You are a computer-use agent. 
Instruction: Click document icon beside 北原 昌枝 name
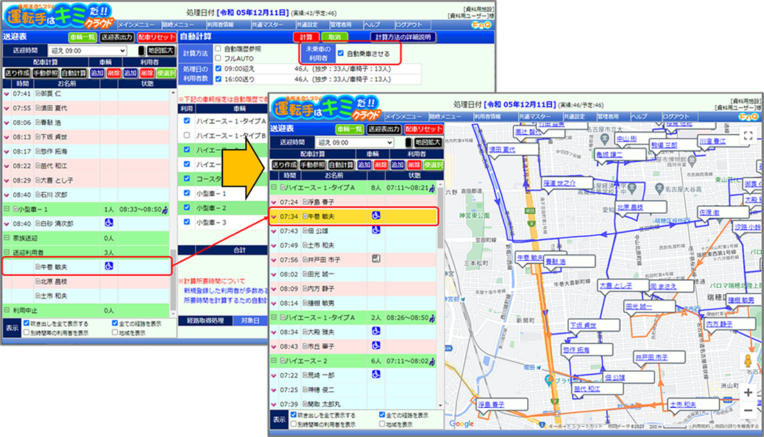pos(38,282)
